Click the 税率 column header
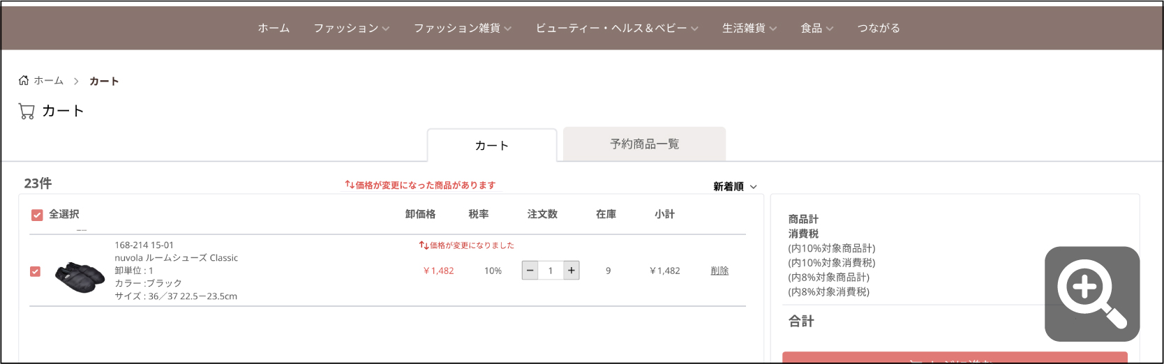Viewport: 1164px width, 364px height. point(479,214)
